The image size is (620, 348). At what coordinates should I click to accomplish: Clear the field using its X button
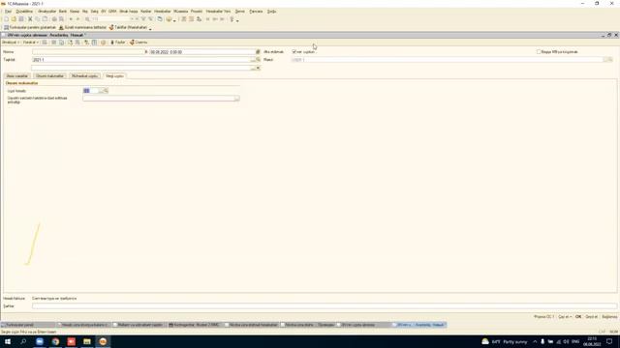coord(259,68)
